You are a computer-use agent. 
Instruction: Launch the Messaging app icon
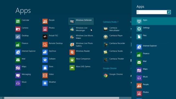pos(18,76)
